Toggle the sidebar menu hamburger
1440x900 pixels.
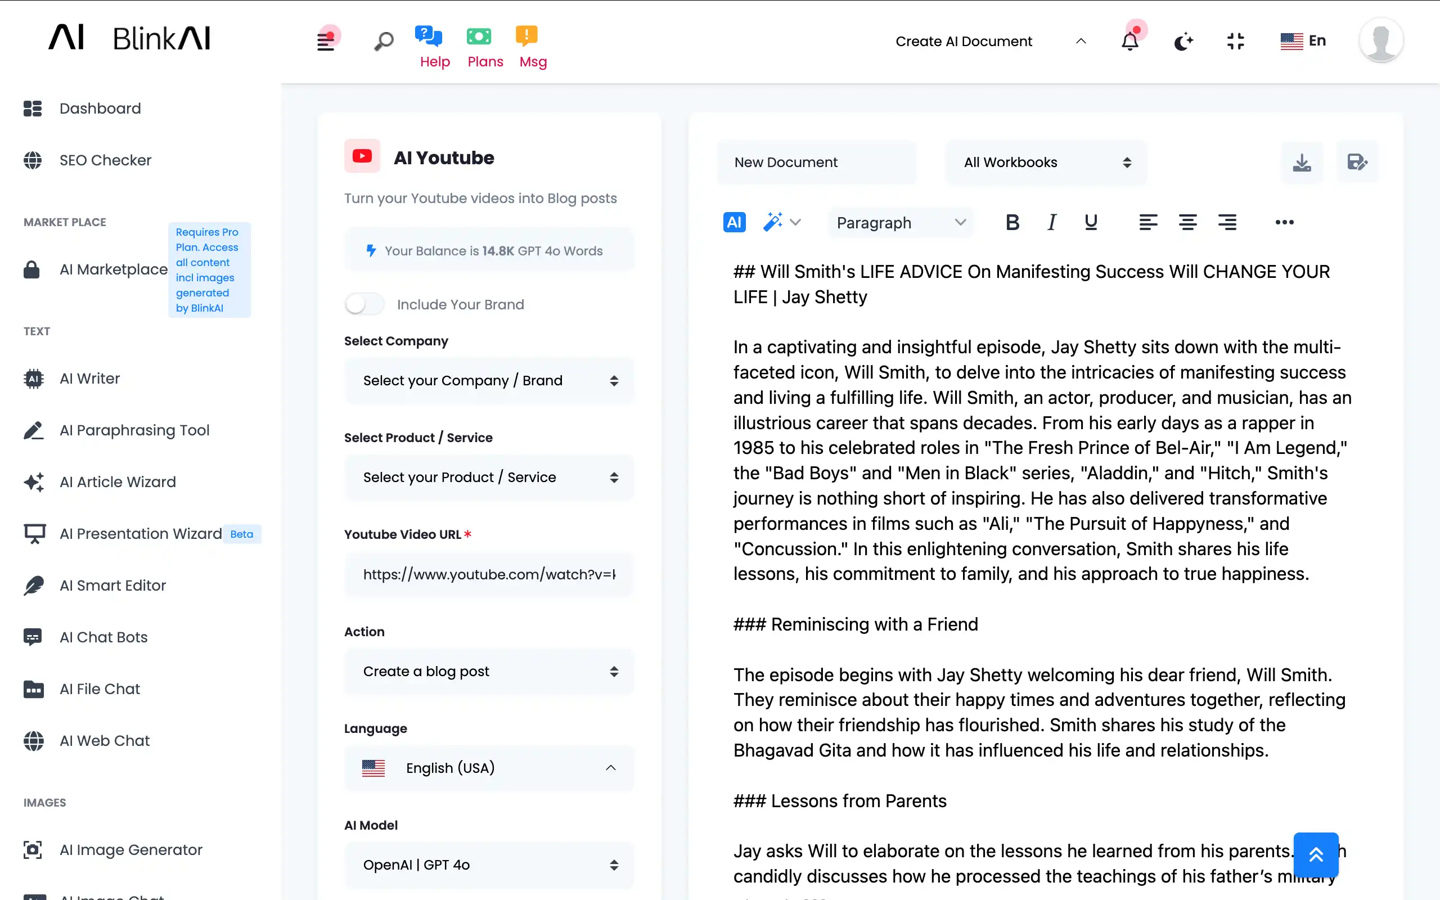326,41
